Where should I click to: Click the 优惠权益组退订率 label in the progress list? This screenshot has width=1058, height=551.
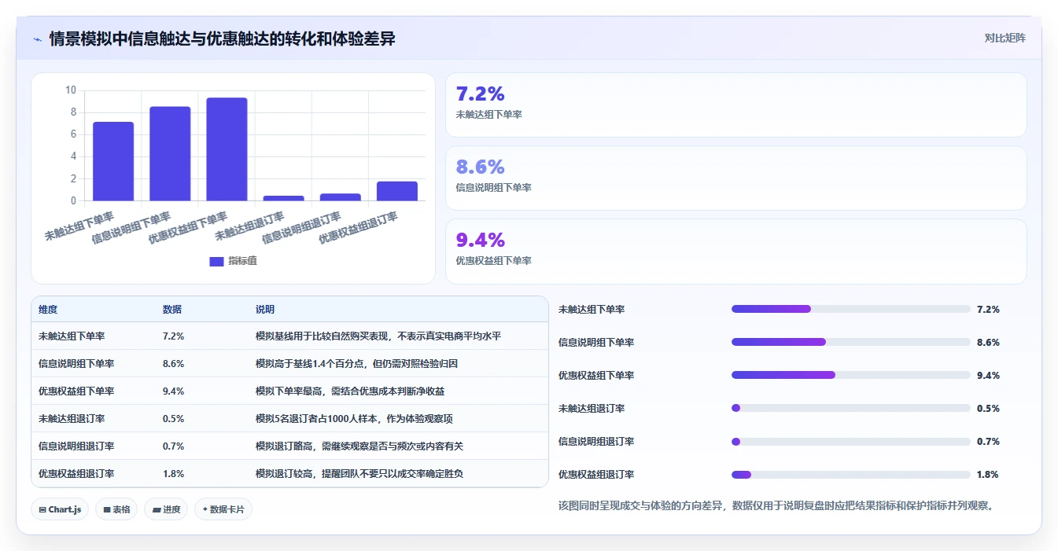tap(596, 474)
